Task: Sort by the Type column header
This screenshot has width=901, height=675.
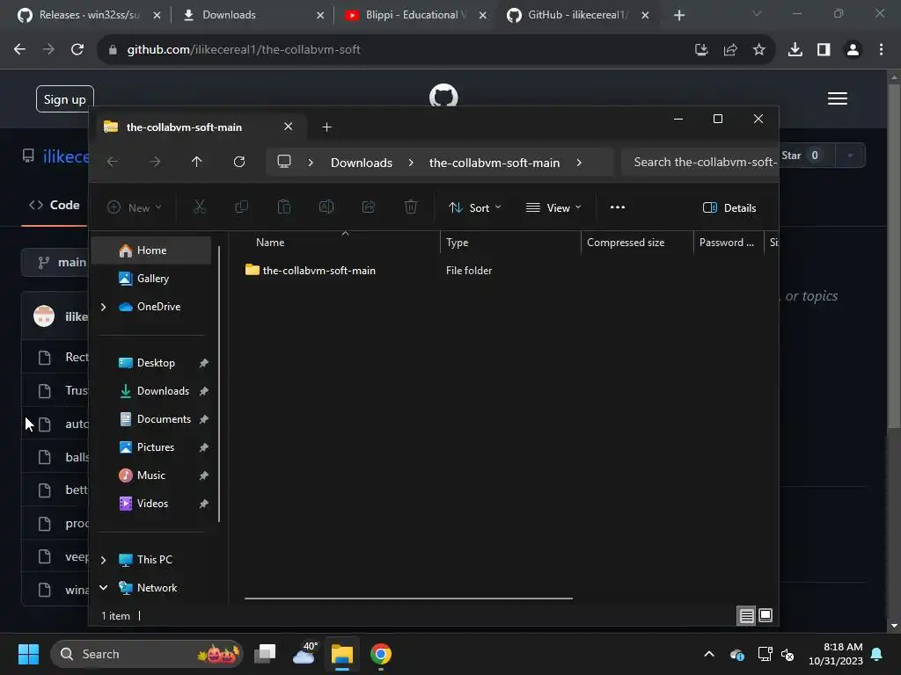Action: [510, 243]
